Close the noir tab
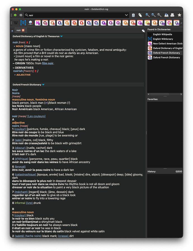Screen dimensions: 193x251 tap(23, 30)
